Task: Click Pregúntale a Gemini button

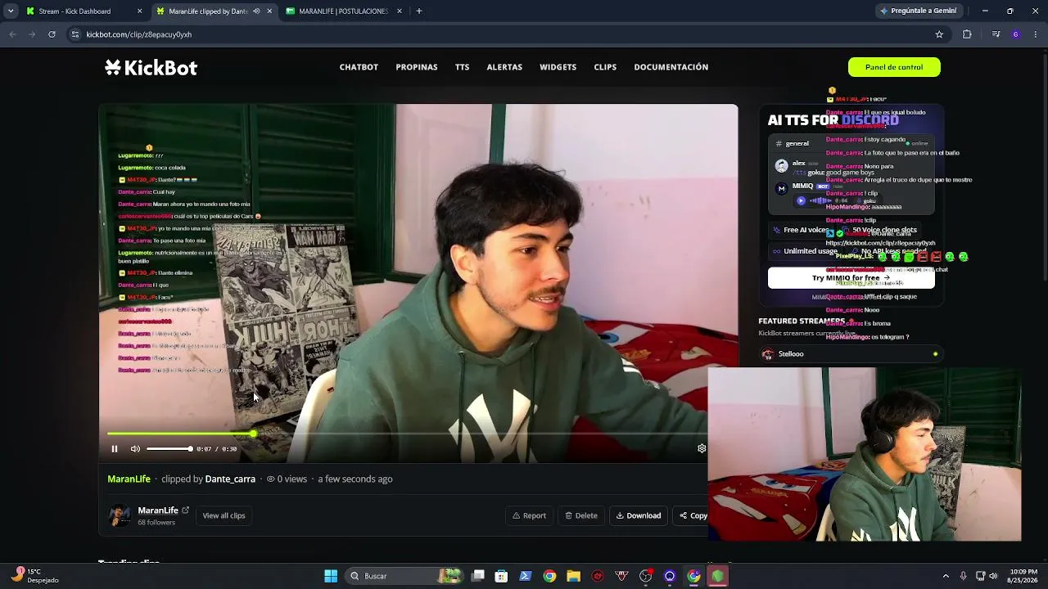Action: tap(918, 11)
